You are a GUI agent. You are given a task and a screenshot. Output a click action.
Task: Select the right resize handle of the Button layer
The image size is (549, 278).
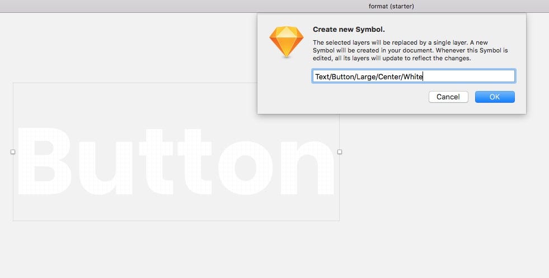pyautogui.click(x=340, y=152)
